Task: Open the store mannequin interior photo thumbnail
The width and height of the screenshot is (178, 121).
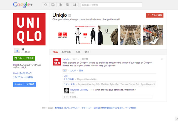Action: coord(153,35)
